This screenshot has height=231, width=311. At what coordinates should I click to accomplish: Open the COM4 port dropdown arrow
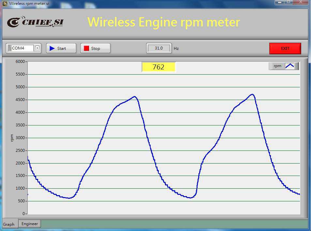click(37, 48)
